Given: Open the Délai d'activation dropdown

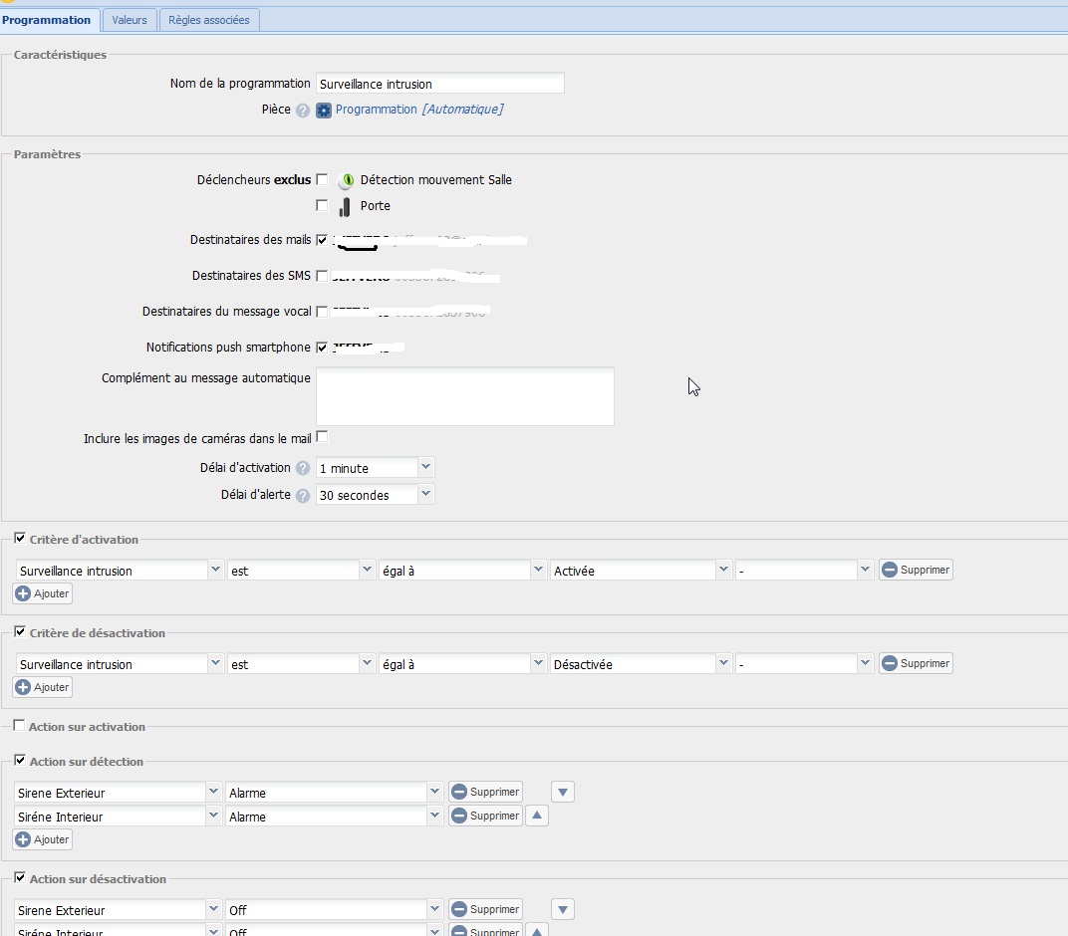Looking at the screenshot, I should click(x=425, y=467).
